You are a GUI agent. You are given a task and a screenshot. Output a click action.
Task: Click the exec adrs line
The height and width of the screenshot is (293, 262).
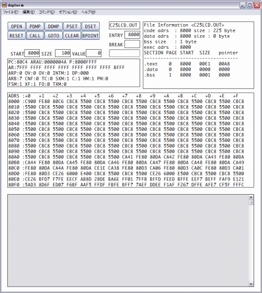(x=167, y=47)
